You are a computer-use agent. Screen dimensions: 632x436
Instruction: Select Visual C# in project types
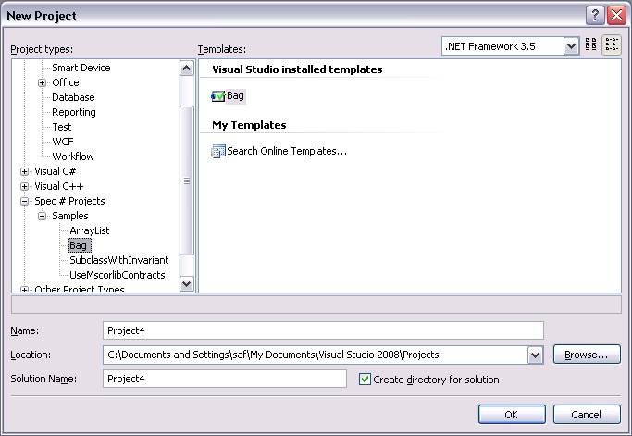tap(55, 171)
